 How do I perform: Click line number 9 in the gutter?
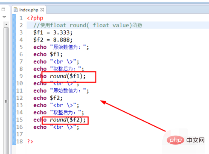pyautogui.click(x=21, y=76)
